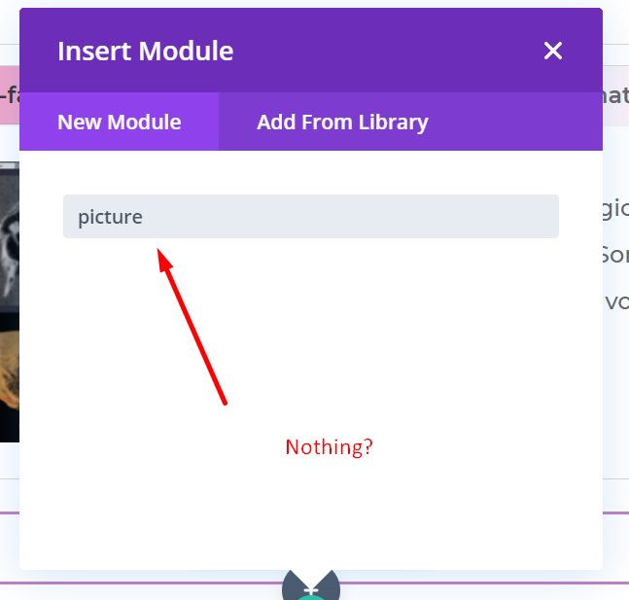Click the "Insert Module" title text

[x=146, y=51]
